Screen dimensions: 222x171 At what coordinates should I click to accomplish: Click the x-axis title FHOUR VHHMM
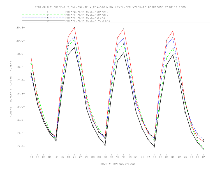point(117,164)
